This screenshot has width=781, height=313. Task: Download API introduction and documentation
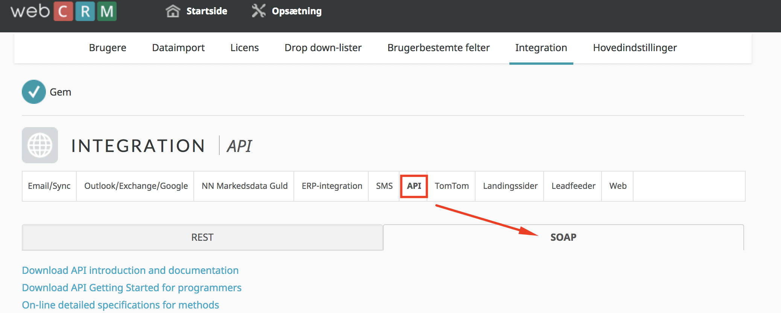pyautogui.click(x=130, y=270)
